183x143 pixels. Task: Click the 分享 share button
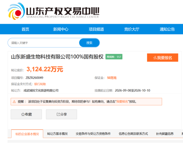pos(61,114)
